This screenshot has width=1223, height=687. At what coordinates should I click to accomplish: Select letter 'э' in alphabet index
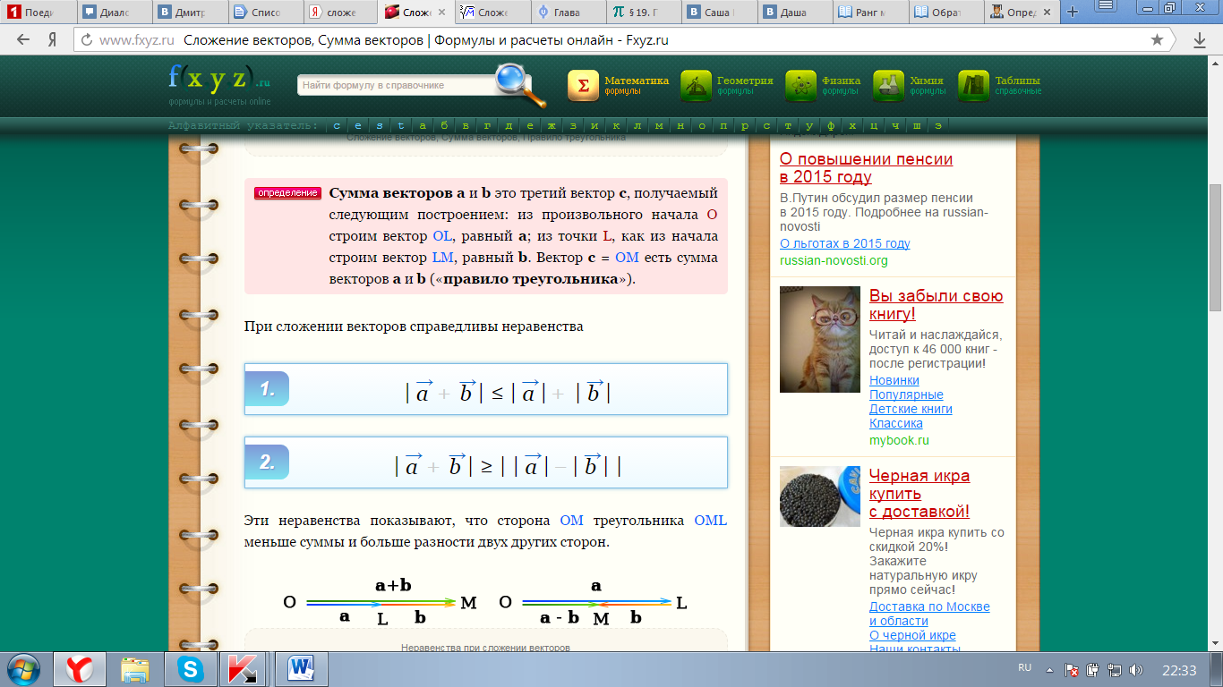click(937, 125)
